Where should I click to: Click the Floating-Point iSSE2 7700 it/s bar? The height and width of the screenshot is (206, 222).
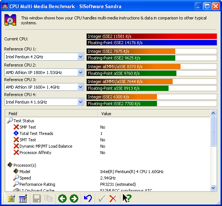(x=152, y=104)
